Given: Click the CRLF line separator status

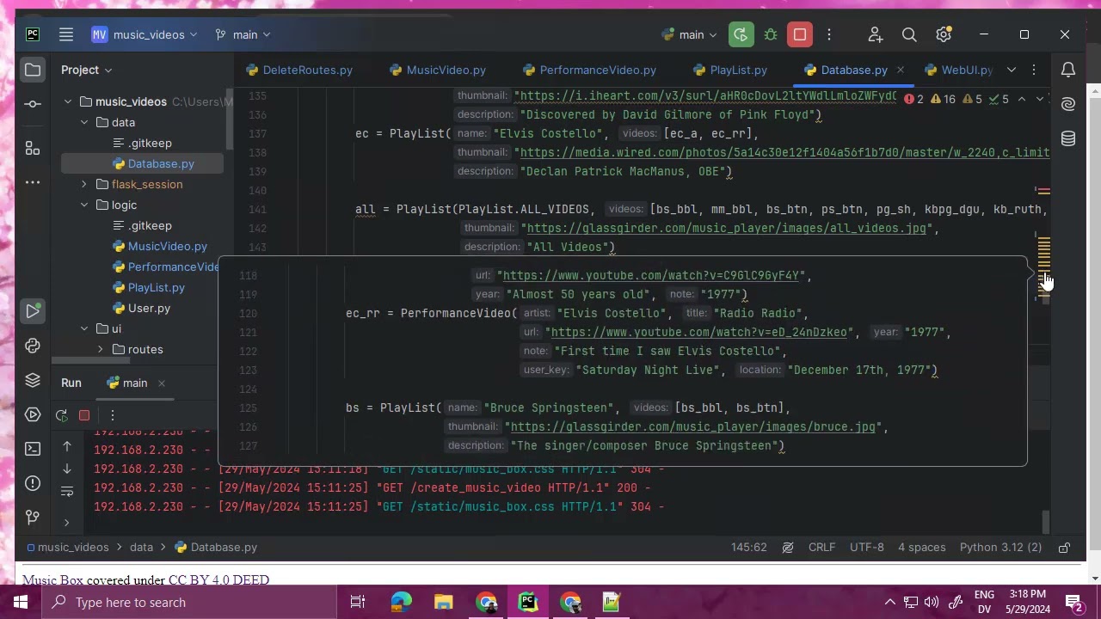Looking at the screenshot, I should coord(821,547).
